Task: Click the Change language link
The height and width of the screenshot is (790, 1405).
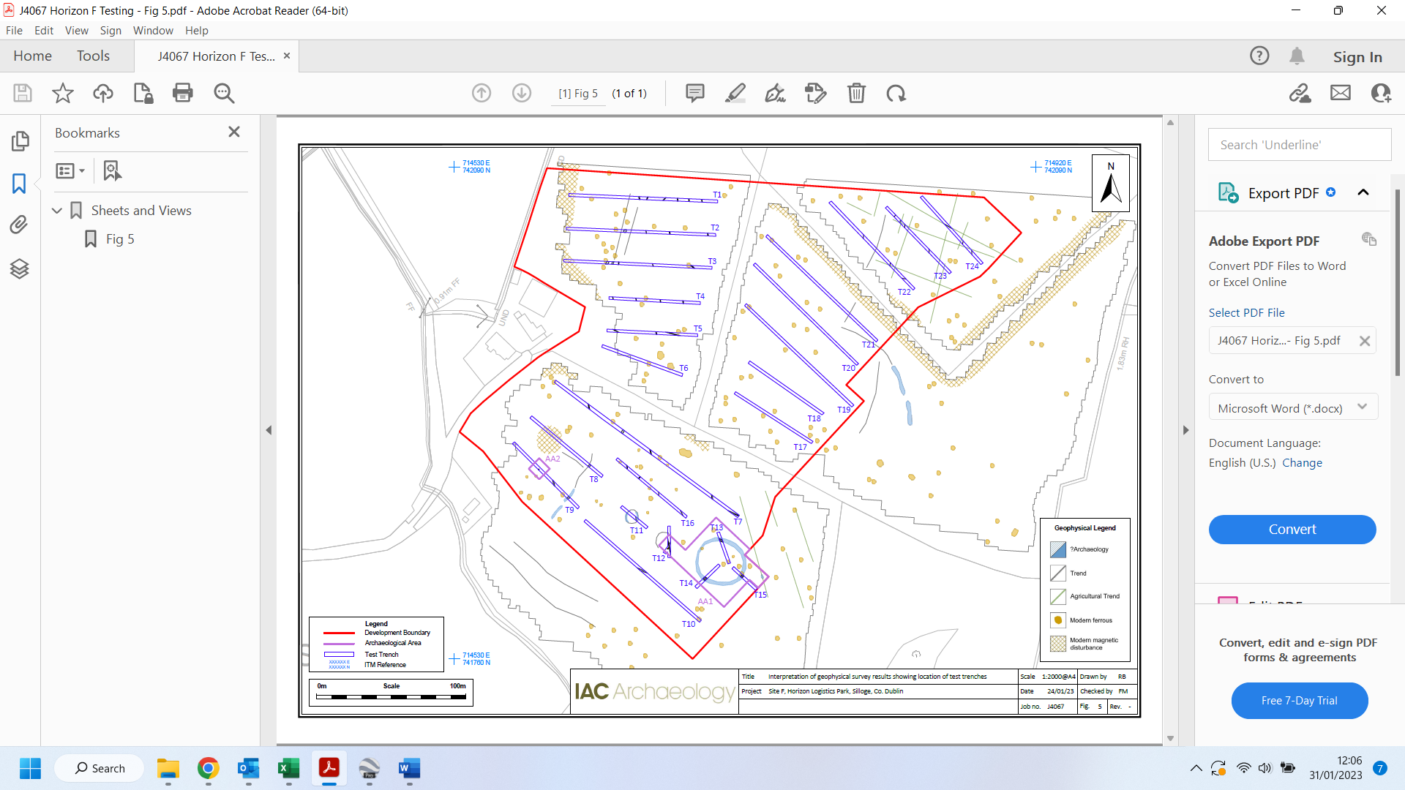Action: [x=1302, y=463]
